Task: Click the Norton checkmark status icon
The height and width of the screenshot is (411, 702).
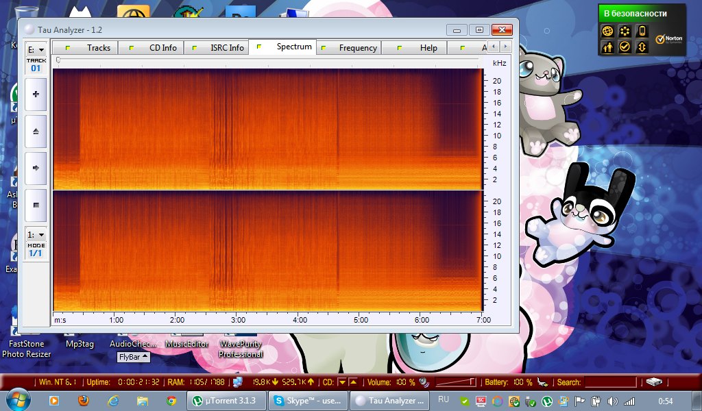Action: [624, 47]
